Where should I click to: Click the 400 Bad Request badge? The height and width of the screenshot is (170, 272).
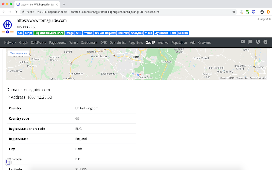coord(105,33)
